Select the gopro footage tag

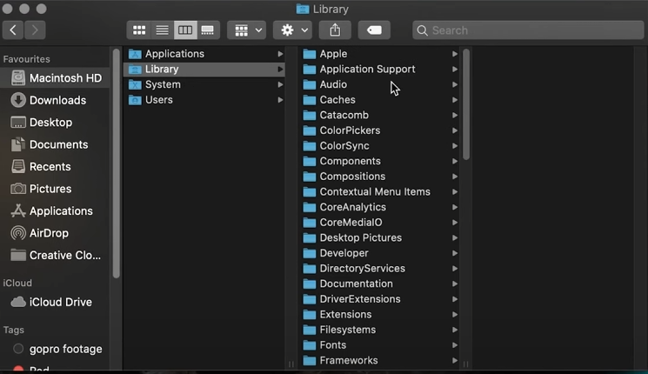tap(56, 349)
